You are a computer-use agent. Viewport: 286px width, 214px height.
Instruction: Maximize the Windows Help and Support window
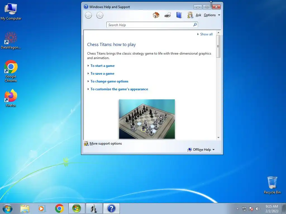pos(207,7)
